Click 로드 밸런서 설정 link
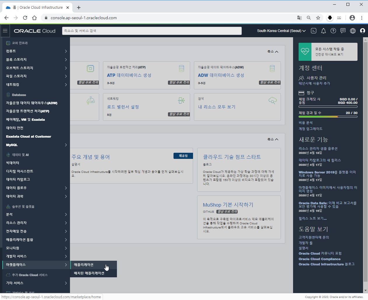Image resolution: width=368 pixels, height=300 pixels. (123, 107)
